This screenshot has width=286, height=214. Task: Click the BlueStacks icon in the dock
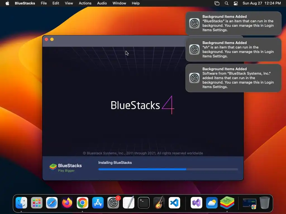(x=227, y=203)
